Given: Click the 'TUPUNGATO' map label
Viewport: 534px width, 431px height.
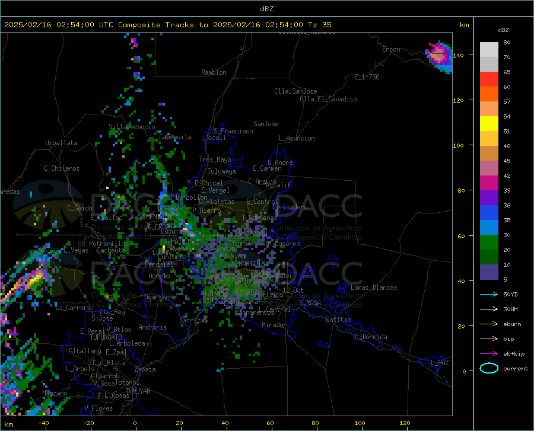Looking at the screenshot, I should [106, 337].
